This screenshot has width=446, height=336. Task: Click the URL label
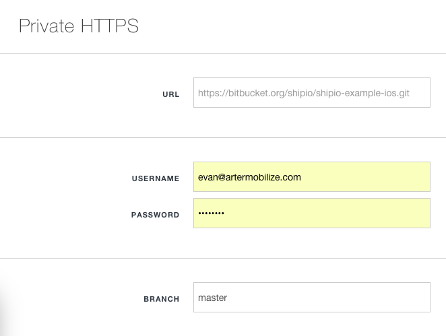coord(171,94)
